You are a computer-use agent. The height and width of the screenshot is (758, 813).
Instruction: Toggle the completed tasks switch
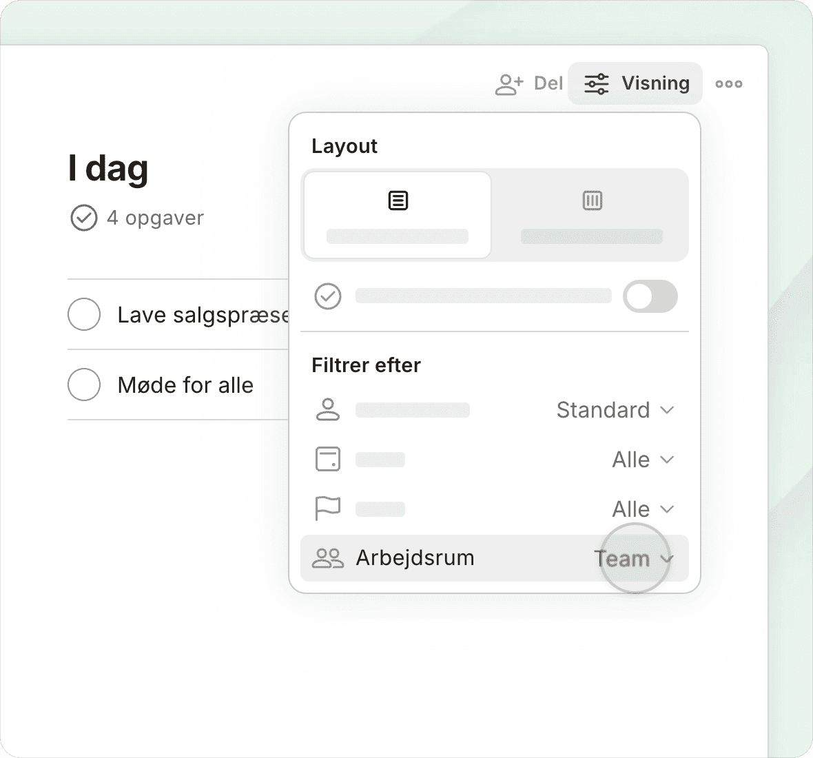tap(650, 296)
